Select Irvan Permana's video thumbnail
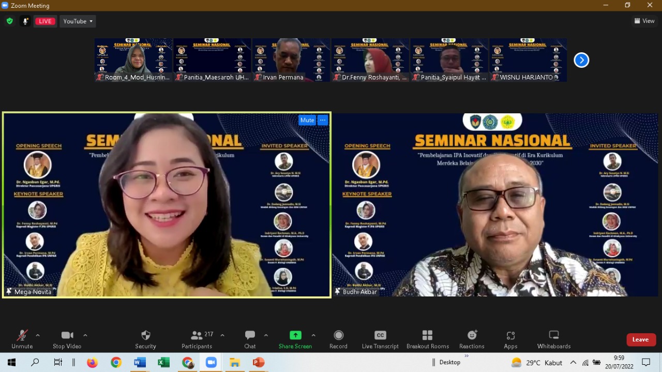This screenshot has height=372, width=662. [291, 59]
